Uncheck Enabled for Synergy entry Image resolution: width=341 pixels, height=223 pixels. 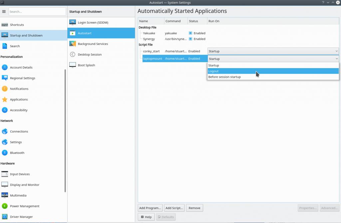[x=190, y=39]
